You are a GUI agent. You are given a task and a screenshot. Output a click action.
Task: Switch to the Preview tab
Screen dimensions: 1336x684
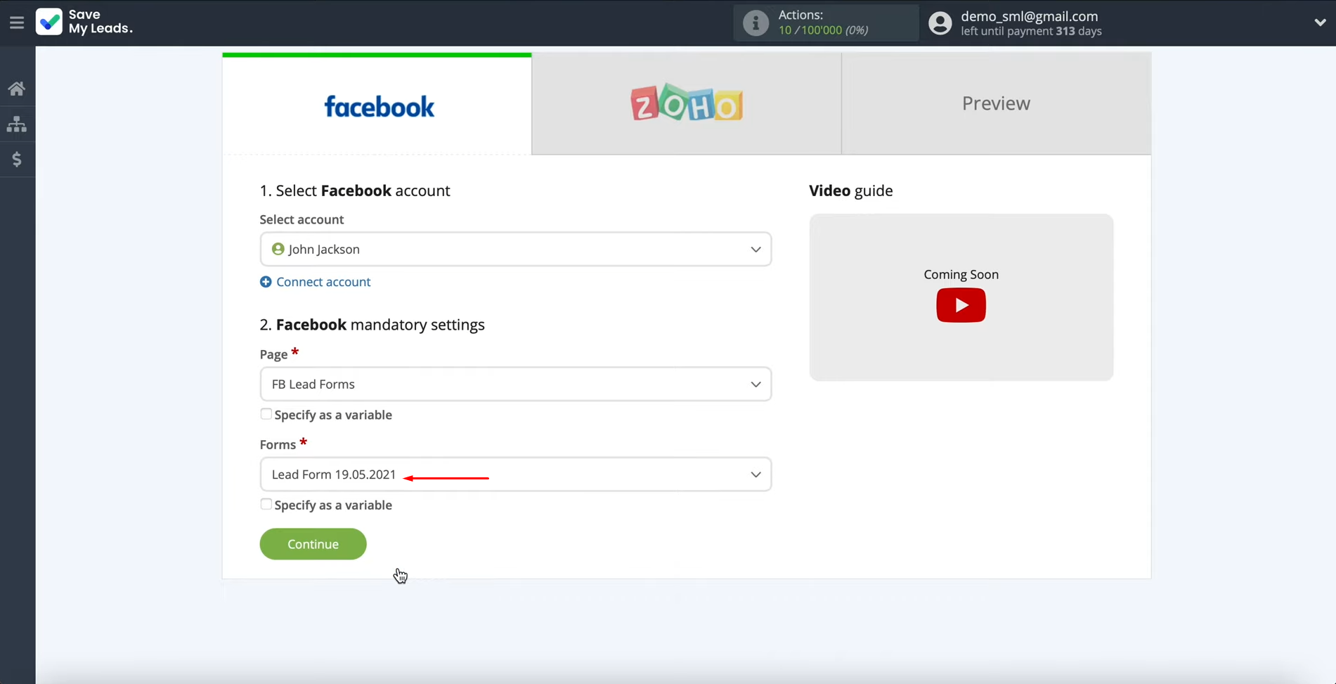click(x=997, y=104)
